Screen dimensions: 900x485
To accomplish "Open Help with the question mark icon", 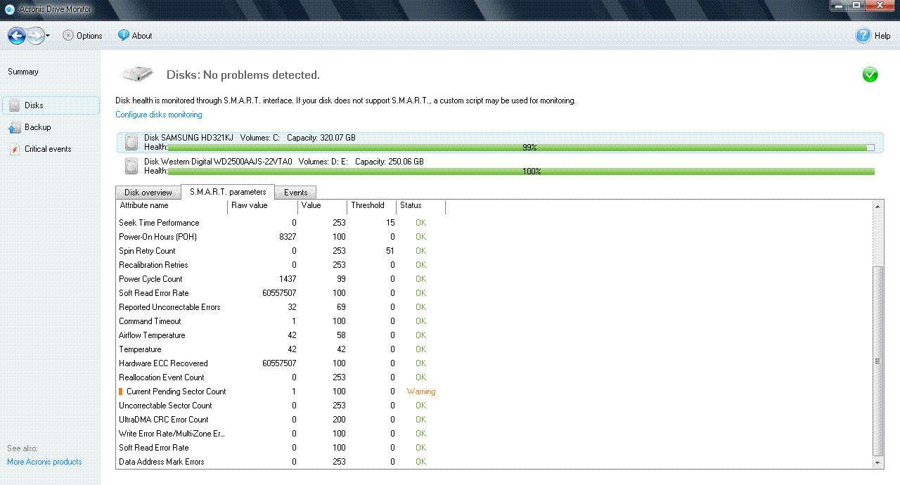I will point(863,35).
